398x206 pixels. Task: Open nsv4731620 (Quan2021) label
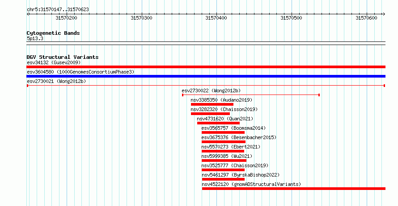pos(225,119)
